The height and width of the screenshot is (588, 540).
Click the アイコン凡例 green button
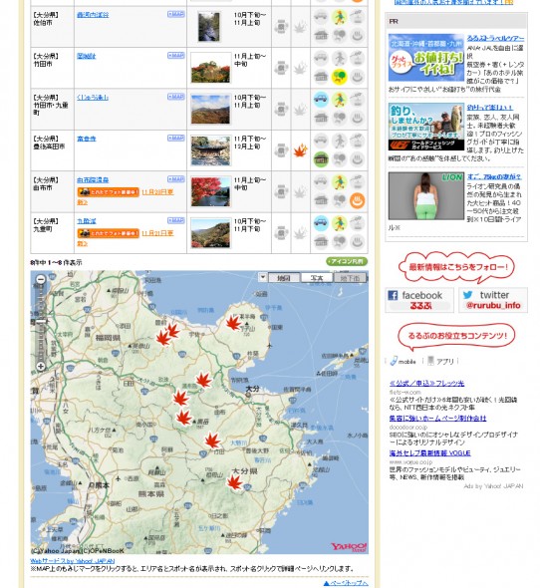[347, 261]
